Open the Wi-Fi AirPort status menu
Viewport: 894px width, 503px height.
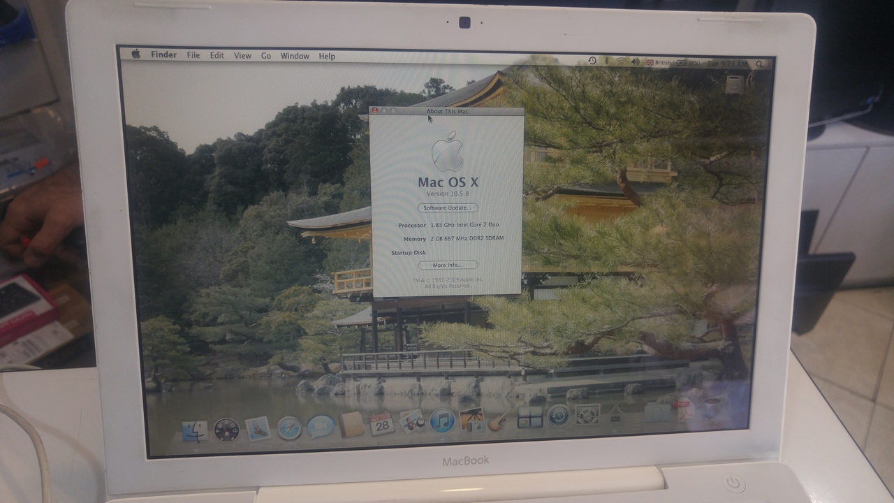621,61
